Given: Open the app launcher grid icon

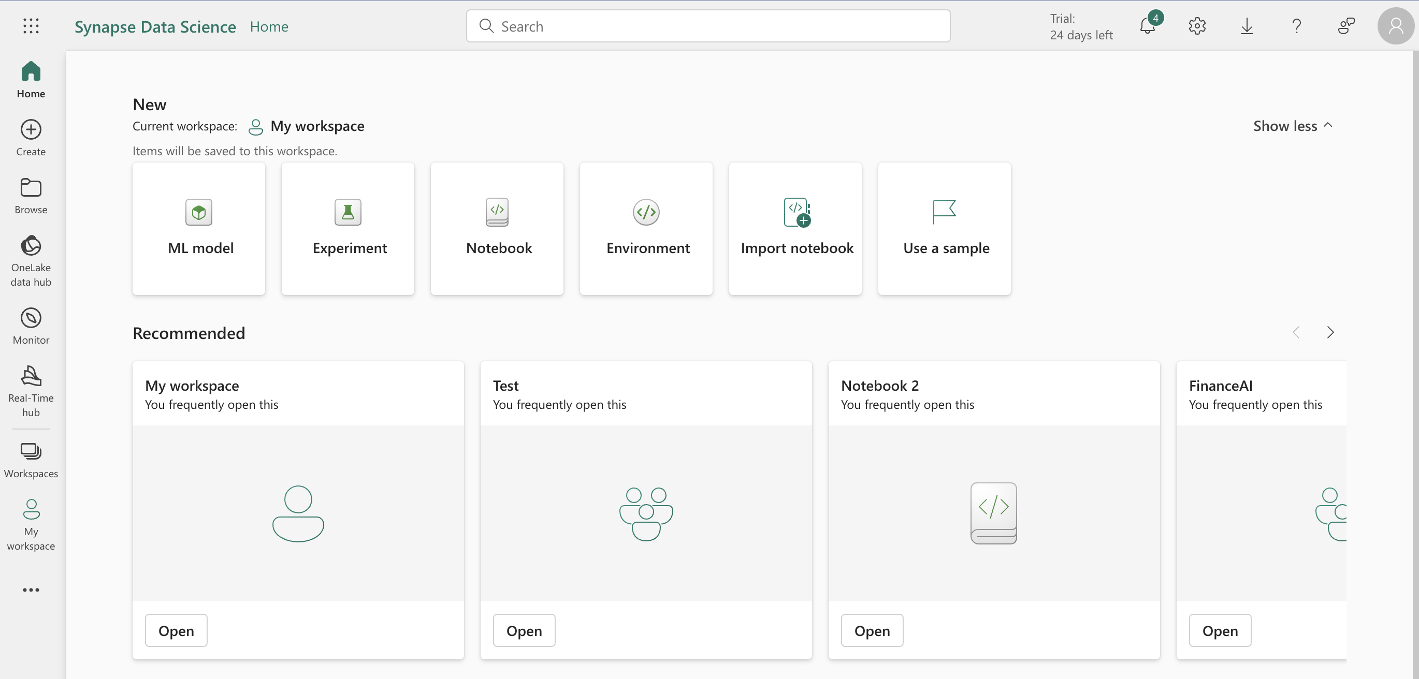Looking at the screenshot, I should (x=31, y=26).
